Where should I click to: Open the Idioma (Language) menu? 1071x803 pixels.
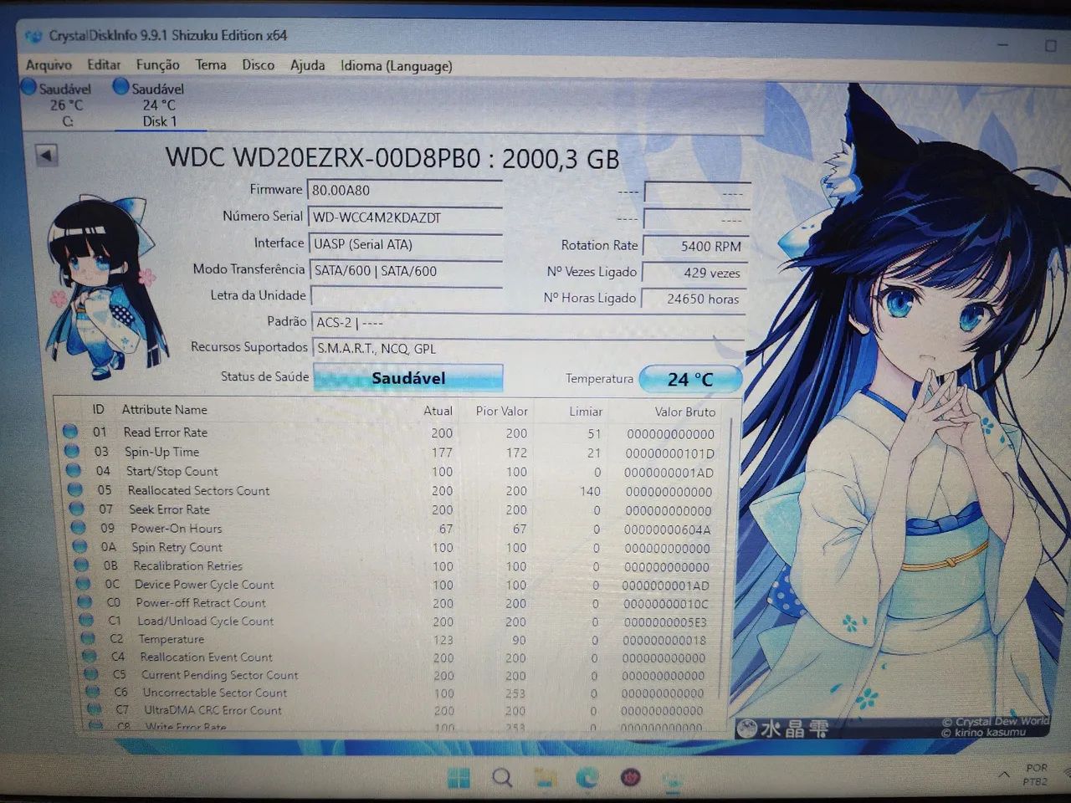[x=396, y=65]
